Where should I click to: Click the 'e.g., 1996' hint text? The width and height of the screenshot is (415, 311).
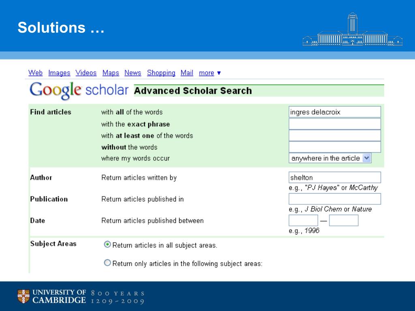point(304,230)
